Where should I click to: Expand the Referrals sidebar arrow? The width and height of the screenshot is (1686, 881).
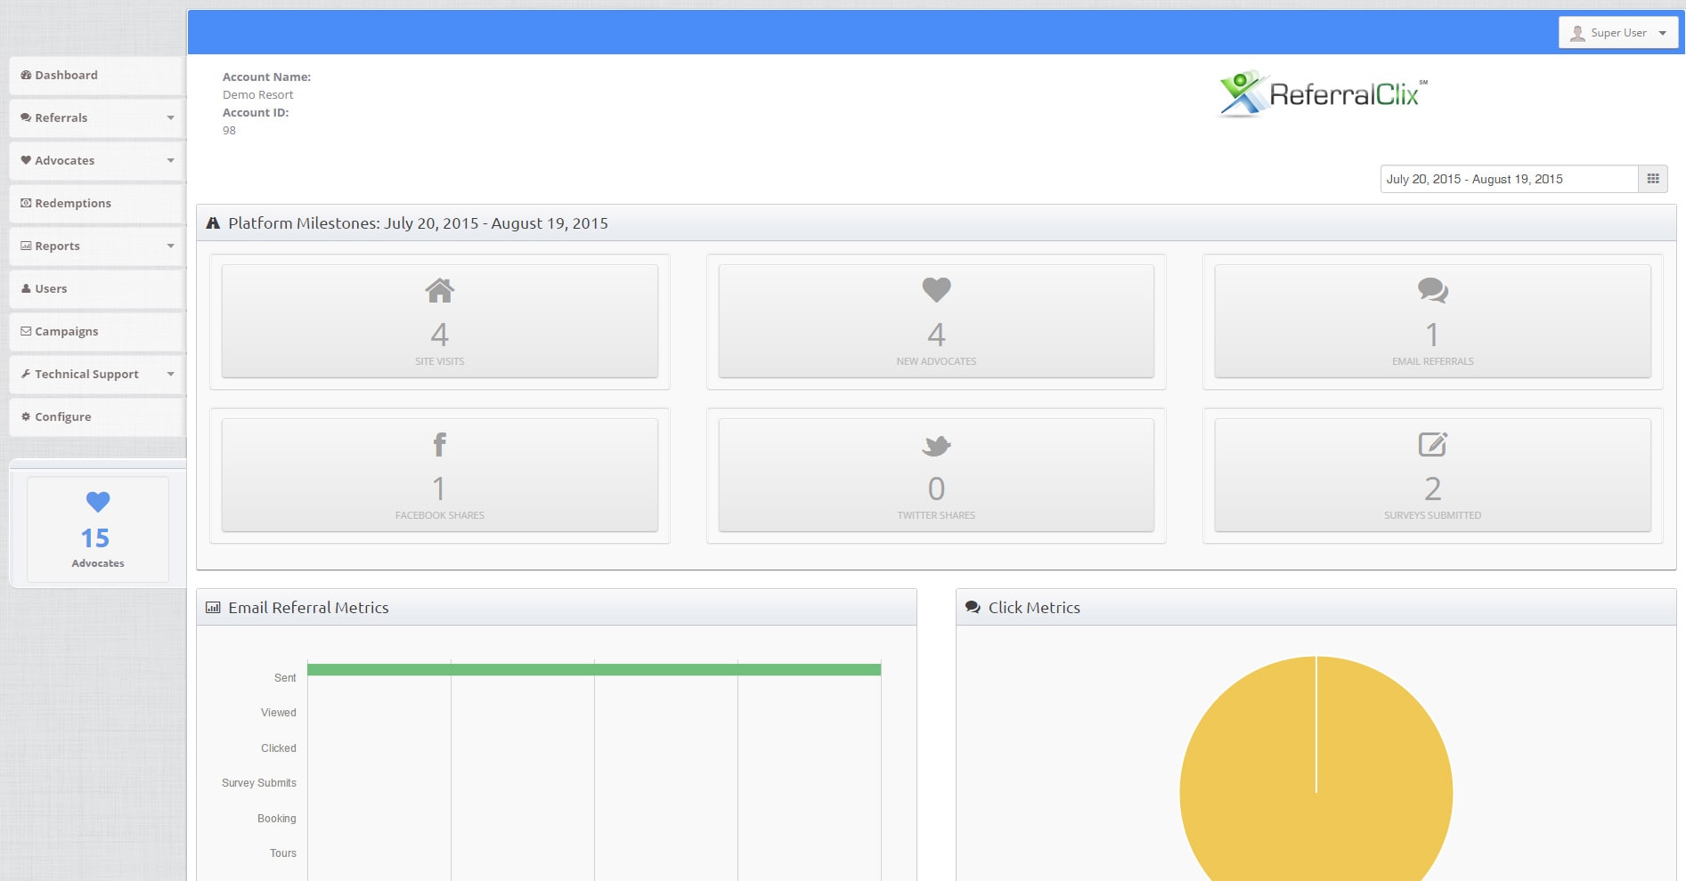coord(170,118)
